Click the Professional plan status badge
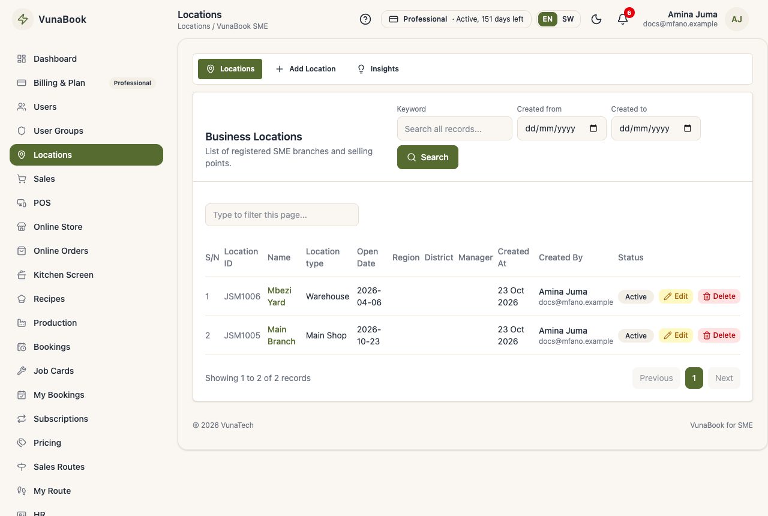 [x=456, y=19]
